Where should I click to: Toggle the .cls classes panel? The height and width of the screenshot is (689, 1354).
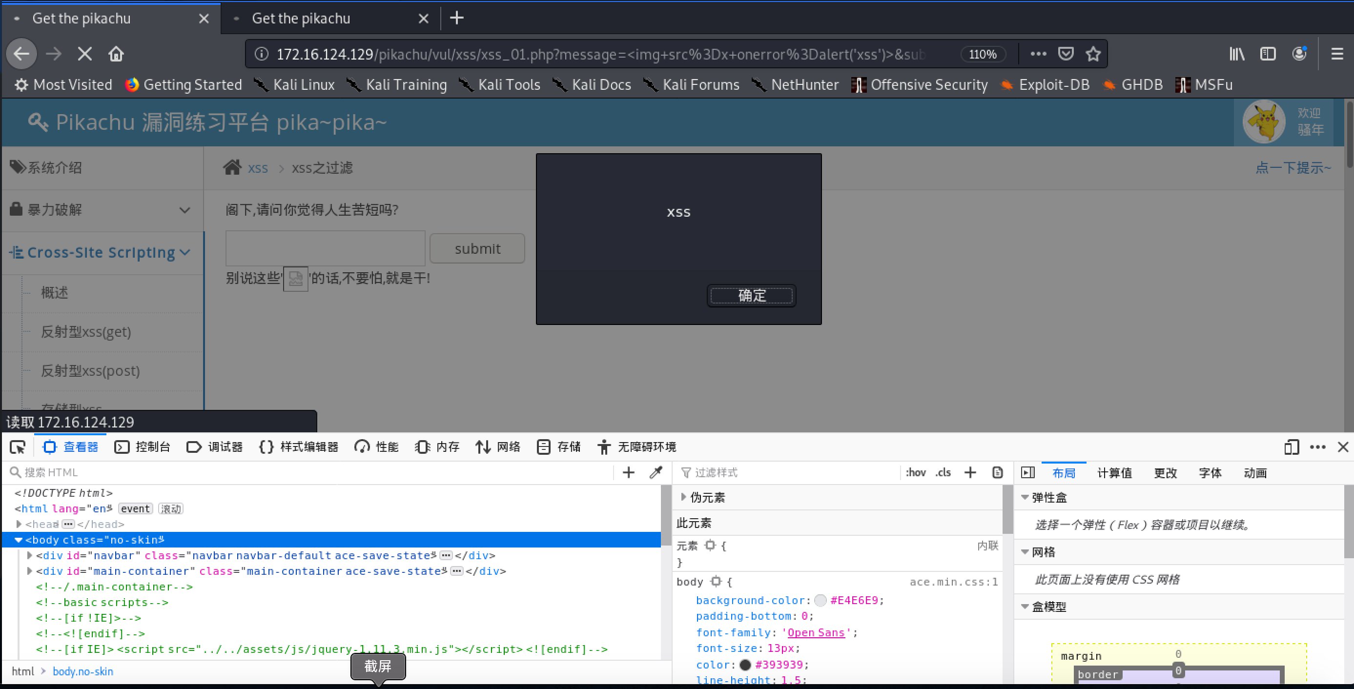[943, 472]
